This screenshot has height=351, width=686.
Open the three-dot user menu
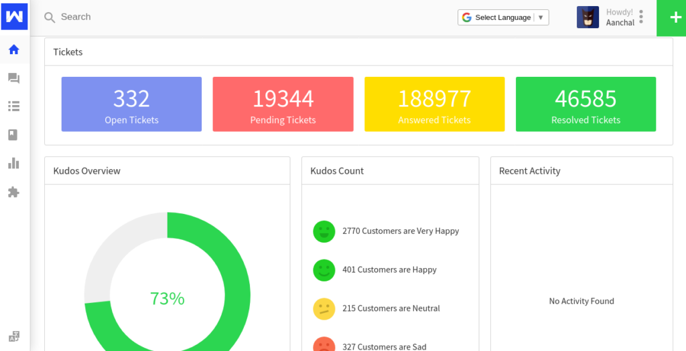coord(641,17)
